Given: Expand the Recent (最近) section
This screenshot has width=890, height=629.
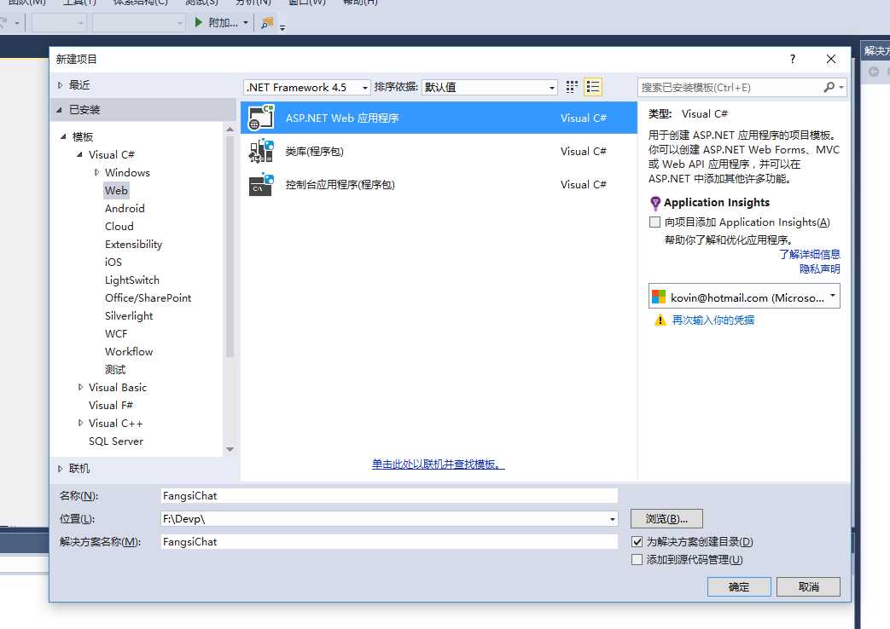Looking at the screenshot, I should point(61,85).
